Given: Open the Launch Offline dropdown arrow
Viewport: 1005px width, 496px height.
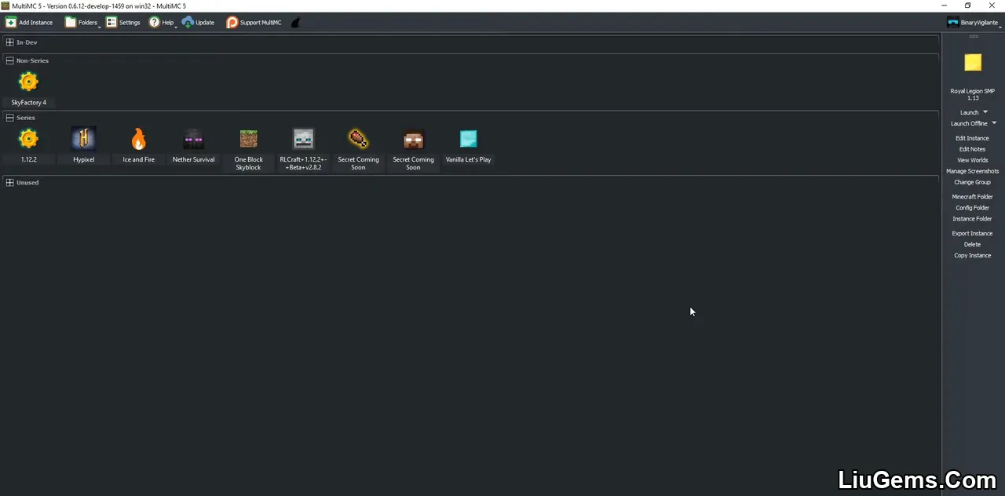Looking at the screenshot, I should click(994, 123).
